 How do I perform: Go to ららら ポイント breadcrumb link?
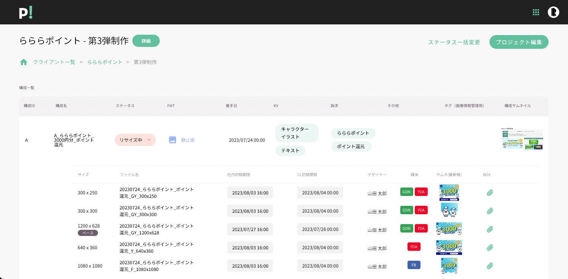pos(105,62)
